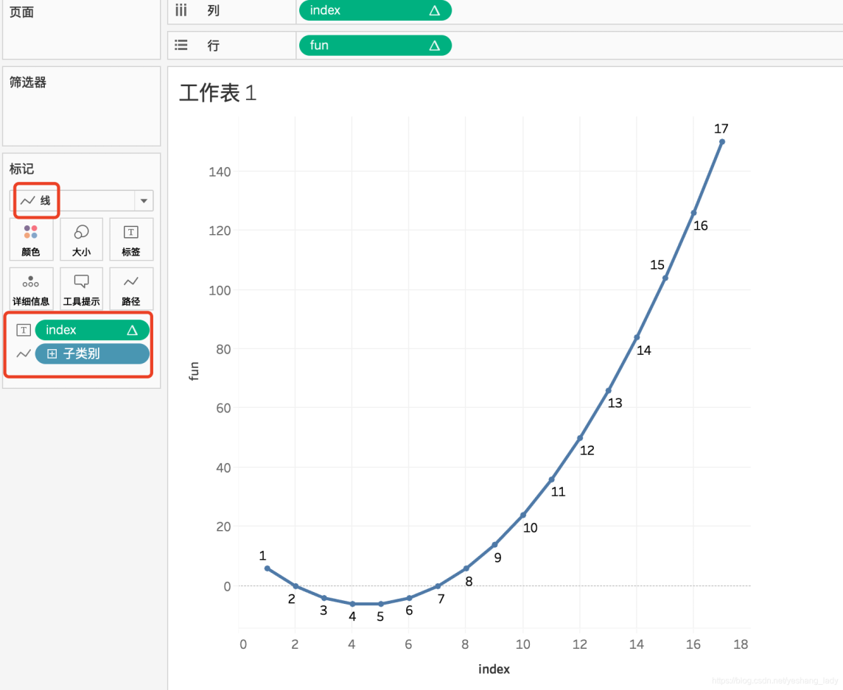Click the 页面 pages shelf header
Screen dimensions: 843x690
tap(21, 12)
